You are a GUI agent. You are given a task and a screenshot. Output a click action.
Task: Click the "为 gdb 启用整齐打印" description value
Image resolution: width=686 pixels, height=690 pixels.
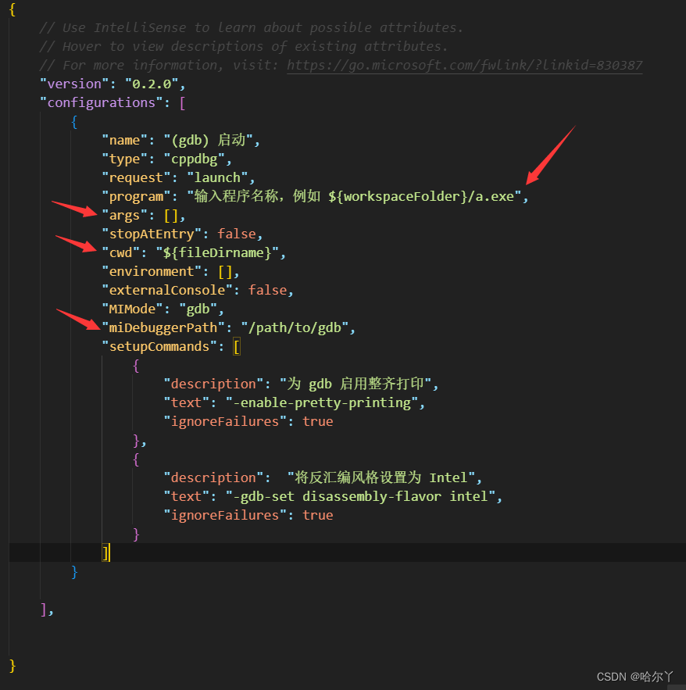pos(356,384)
